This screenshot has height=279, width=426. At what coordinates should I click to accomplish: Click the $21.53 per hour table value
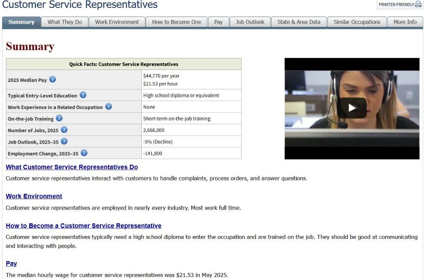160,84
